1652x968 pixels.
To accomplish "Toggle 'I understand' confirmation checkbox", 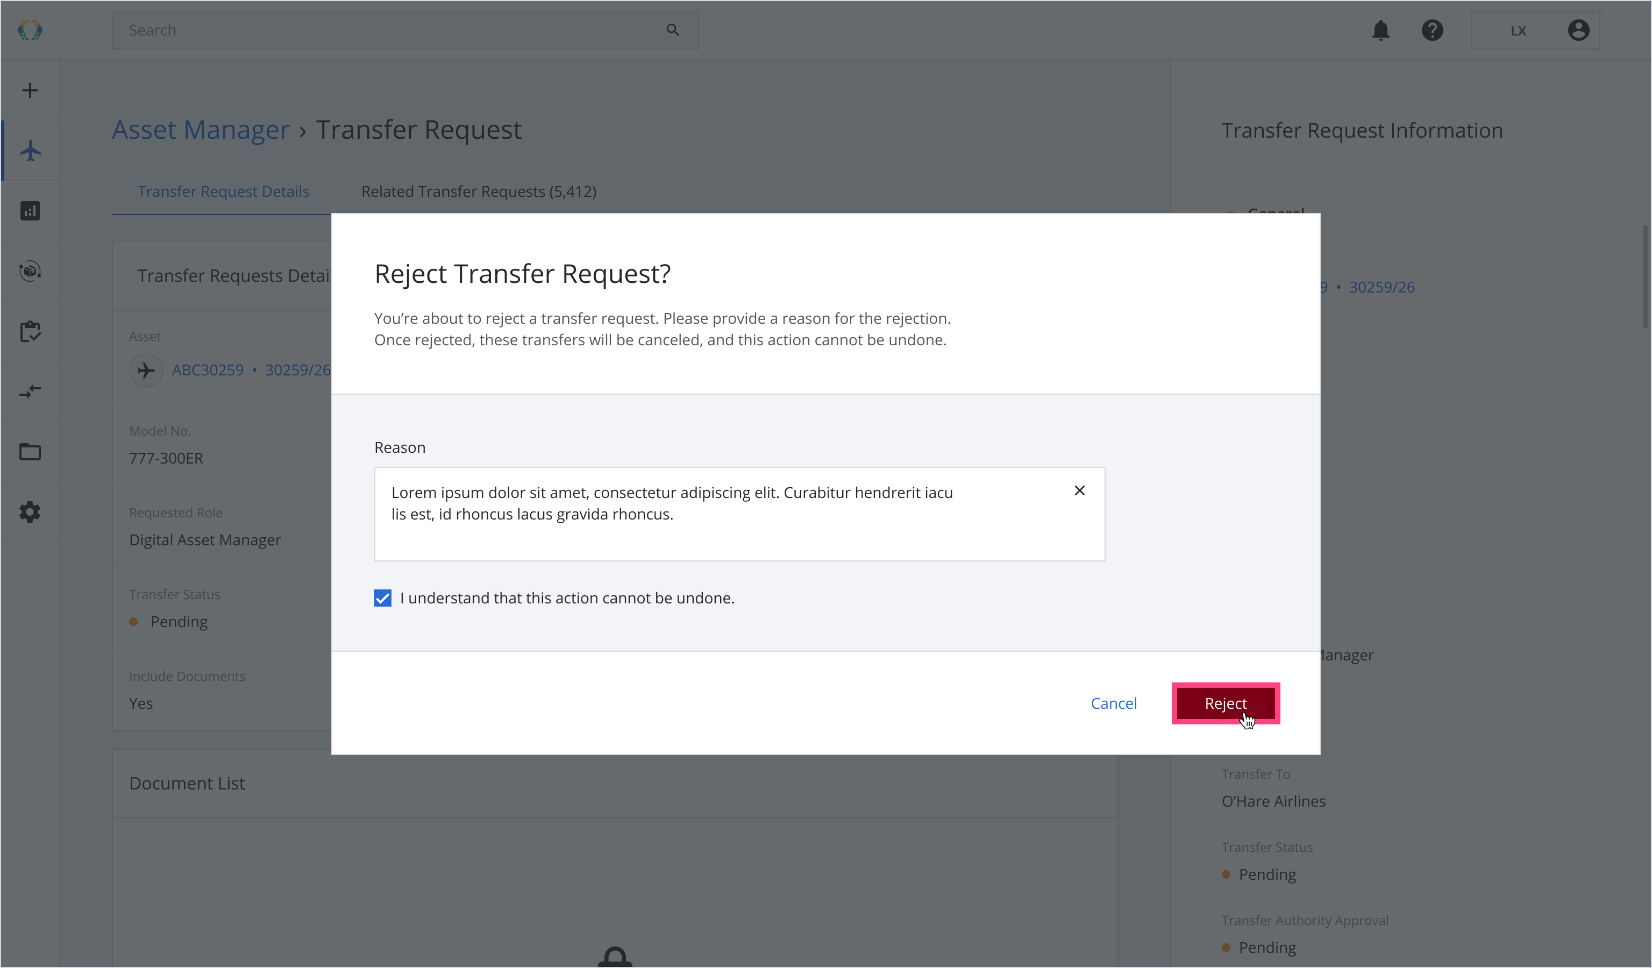I will [383, 599].
